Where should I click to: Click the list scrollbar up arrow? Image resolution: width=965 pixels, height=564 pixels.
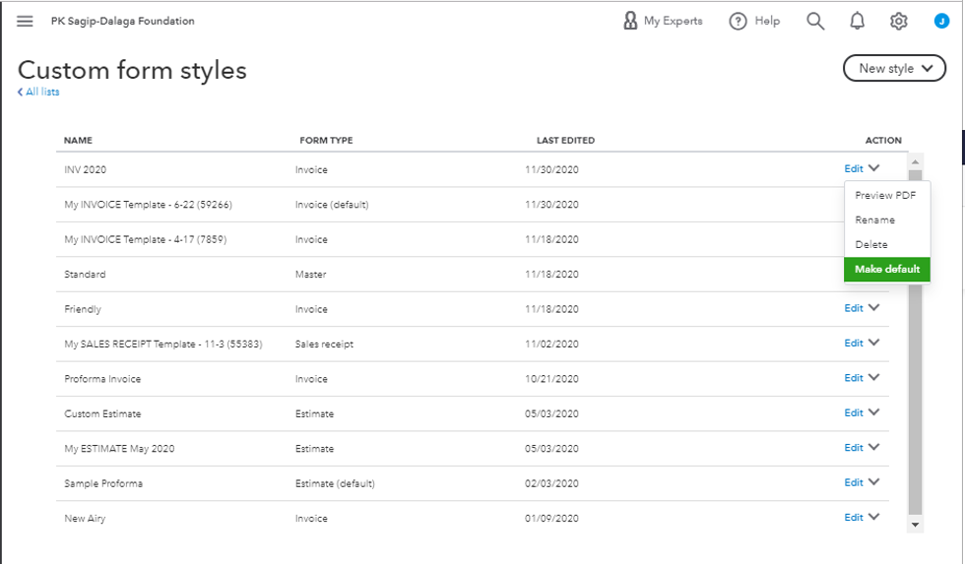[x=915, y=161]
